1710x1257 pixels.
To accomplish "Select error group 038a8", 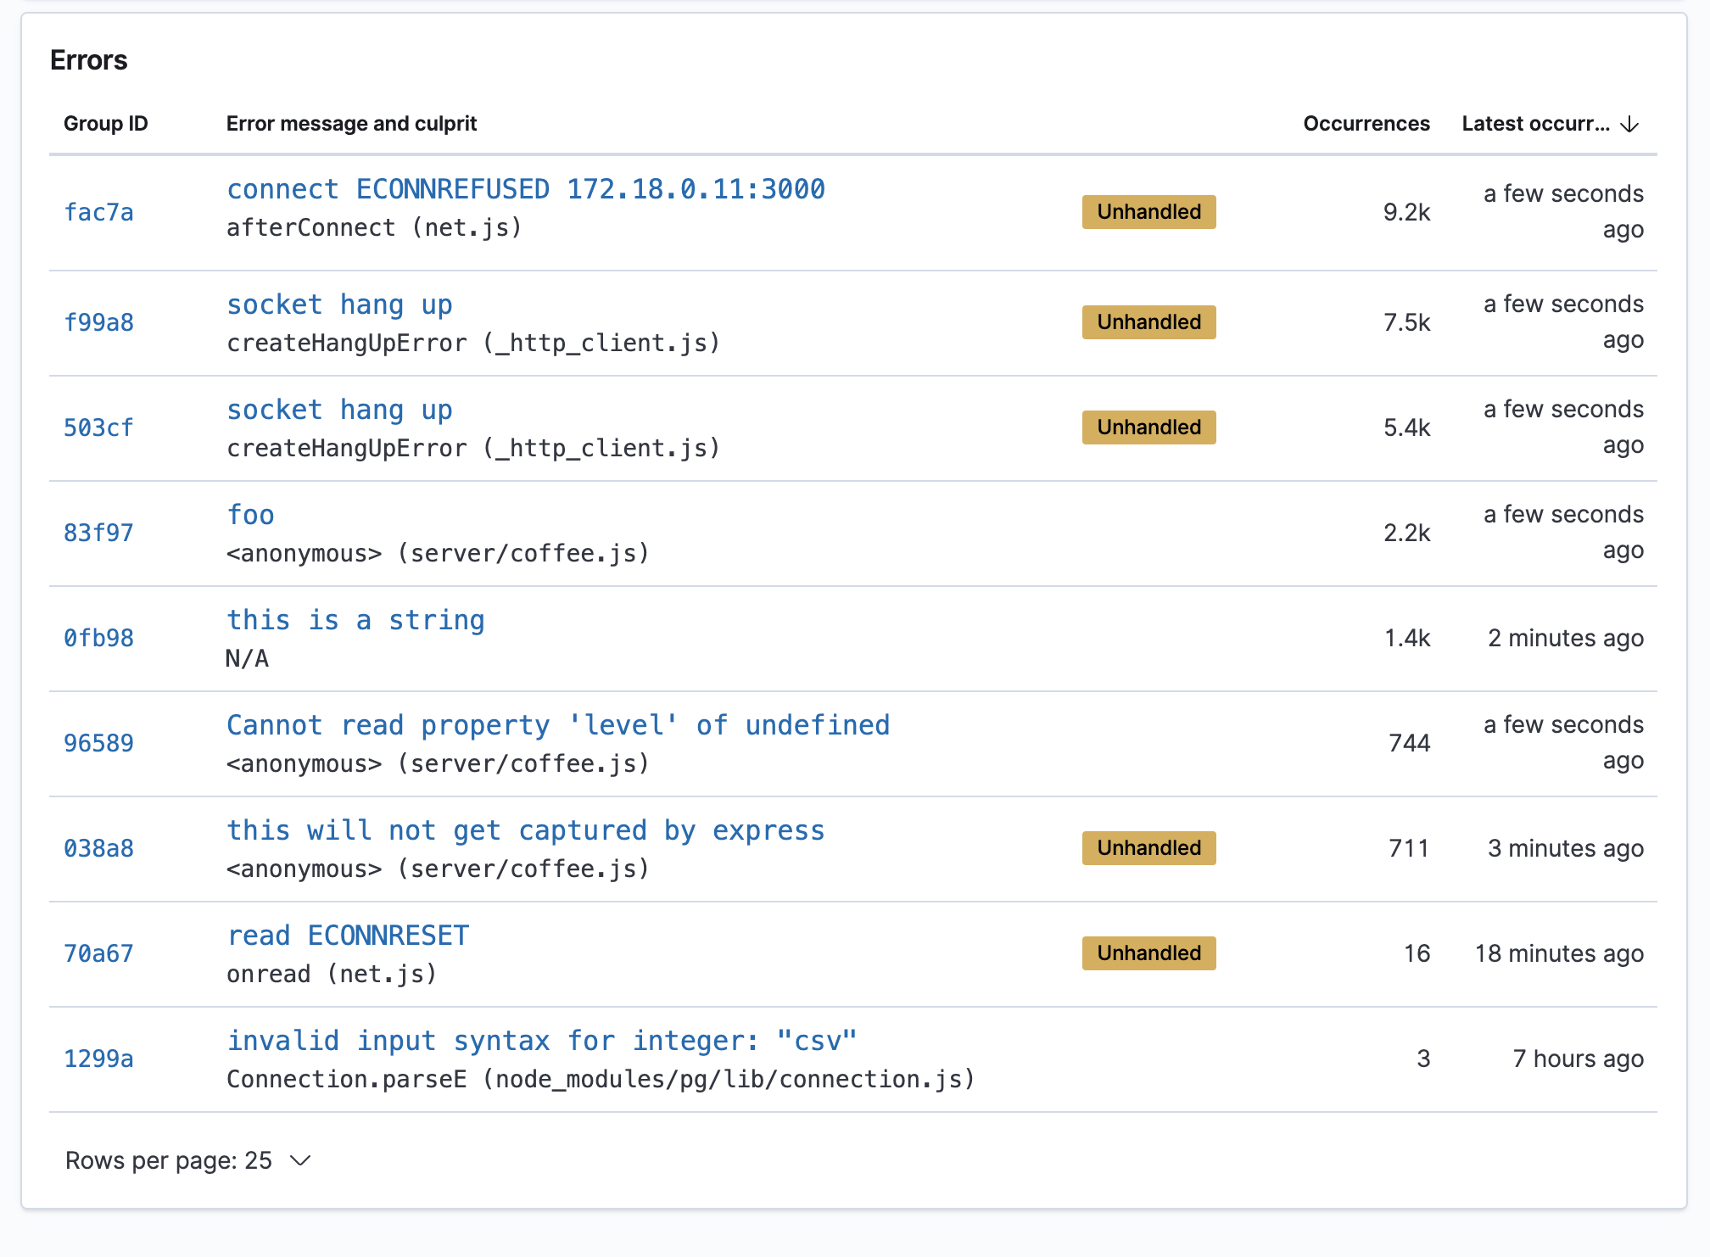I will click(x=98, y=848).
